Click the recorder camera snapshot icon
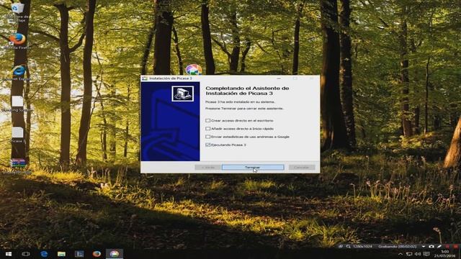This screenshot has width=461, height=259. [431, 247]
